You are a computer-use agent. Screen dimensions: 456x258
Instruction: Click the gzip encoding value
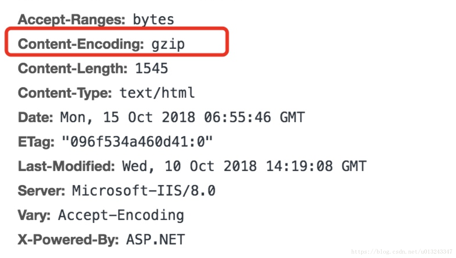(x=168, y=44)
